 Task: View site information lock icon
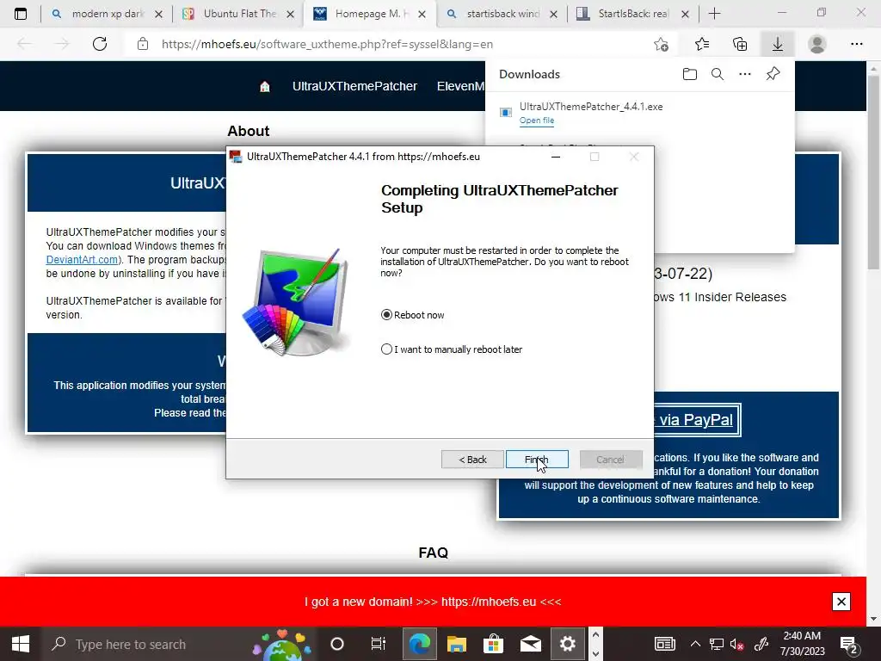click(x=143, y=44)
